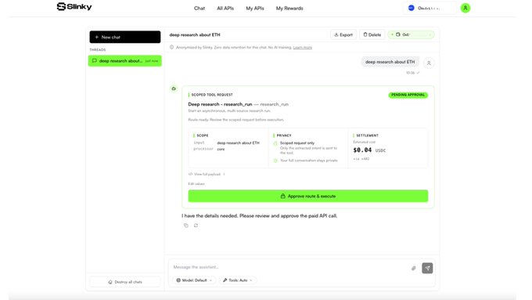Click the Slinky logo
Screen dimensions: 532x300
click(74, 6)
